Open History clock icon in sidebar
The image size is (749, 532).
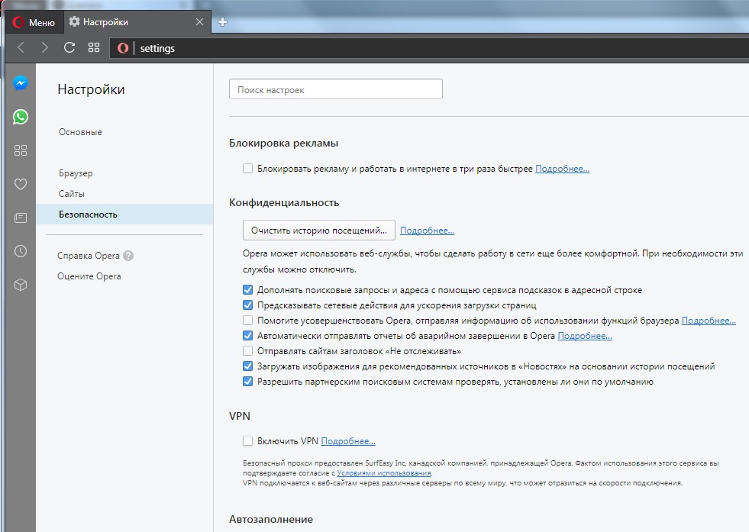(21, 251)
